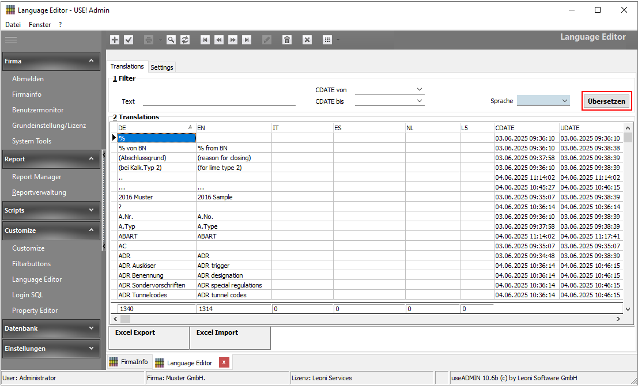Image resolution: width=638 pixels, height=386 pixels.
Task: Click the refresh arrows icon
Action: [185, 40]
